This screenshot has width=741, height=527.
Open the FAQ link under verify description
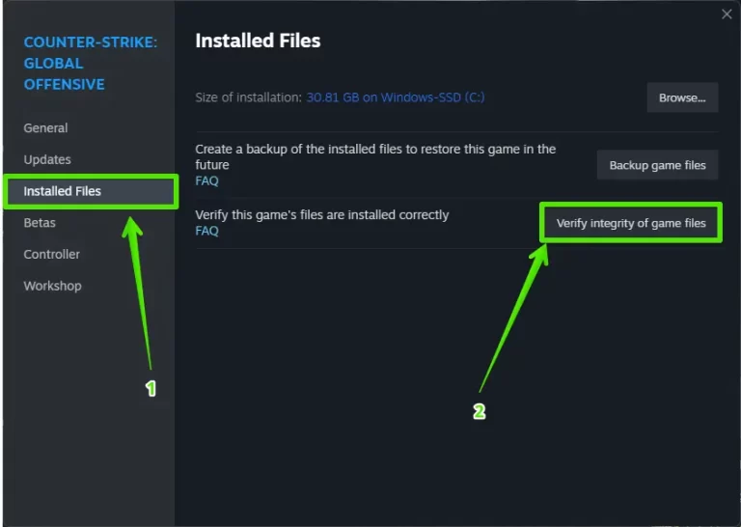207,231
